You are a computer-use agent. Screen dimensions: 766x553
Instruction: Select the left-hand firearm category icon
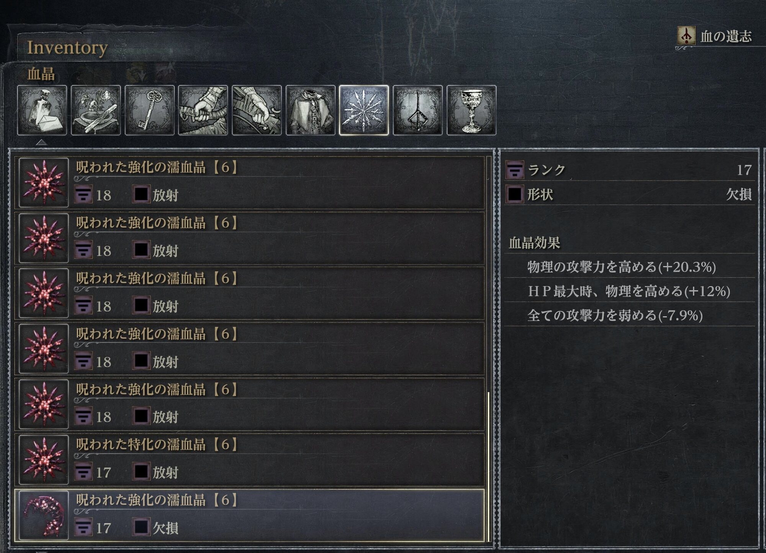tap(257, 110)
